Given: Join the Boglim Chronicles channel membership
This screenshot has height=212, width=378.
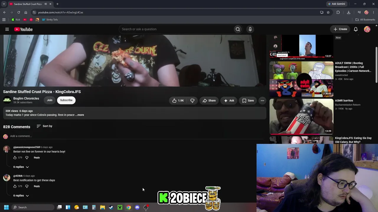Looking at the screenshot, I should tap(50, 100).
